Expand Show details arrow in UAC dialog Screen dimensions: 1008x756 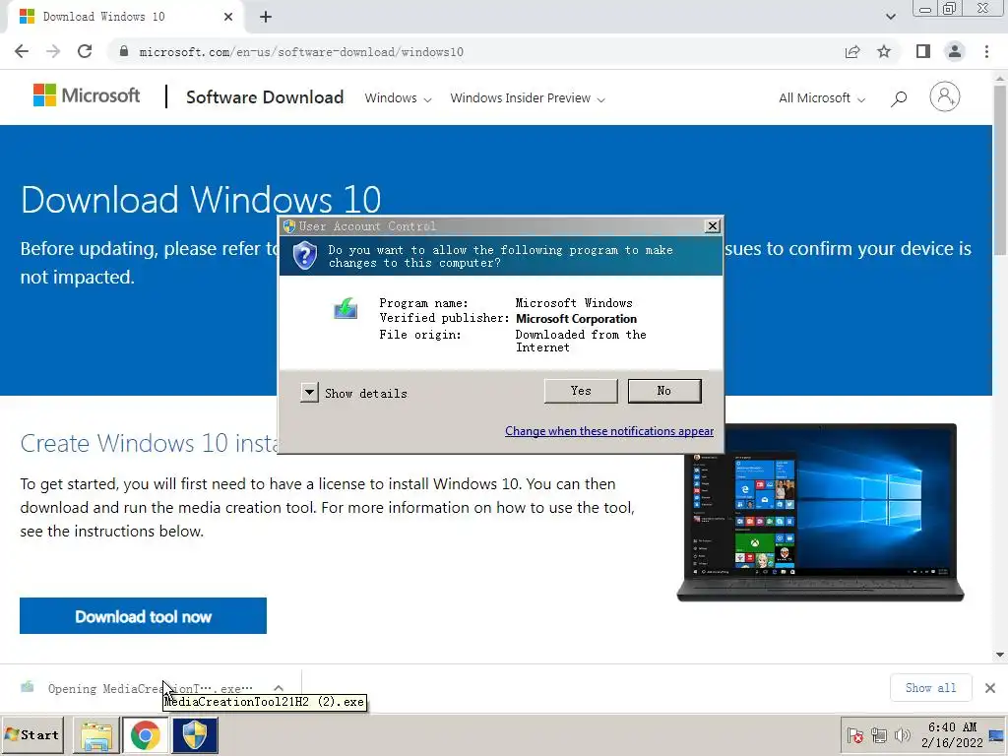pyautogui.click(x=309, y=392)
